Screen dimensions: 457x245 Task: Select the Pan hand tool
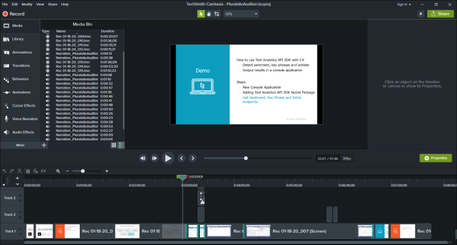click(x=209, y=14)
